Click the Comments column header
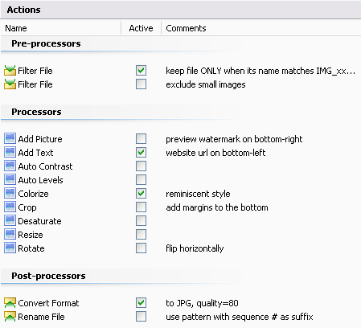Viewport: 361px width, 328px height. 261,28
